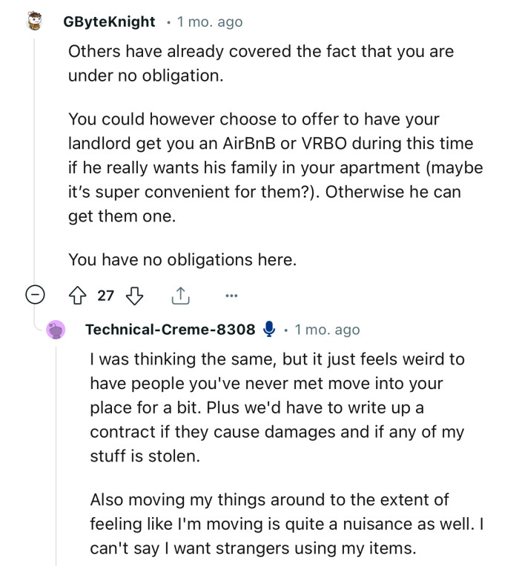Click GByteKnight's avatar icon

pos(33,21)
